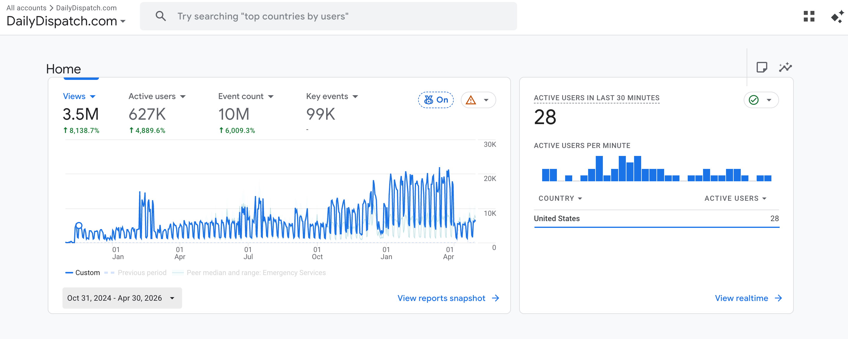Click the DailyDispatch.com breadcrumb link
848x339 pixels.
pyautogui.click(x=86, y=8)
